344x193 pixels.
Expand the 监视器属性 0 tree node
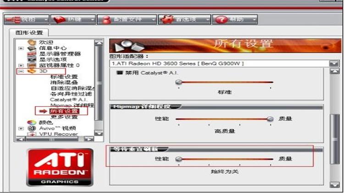click(21, 65)
